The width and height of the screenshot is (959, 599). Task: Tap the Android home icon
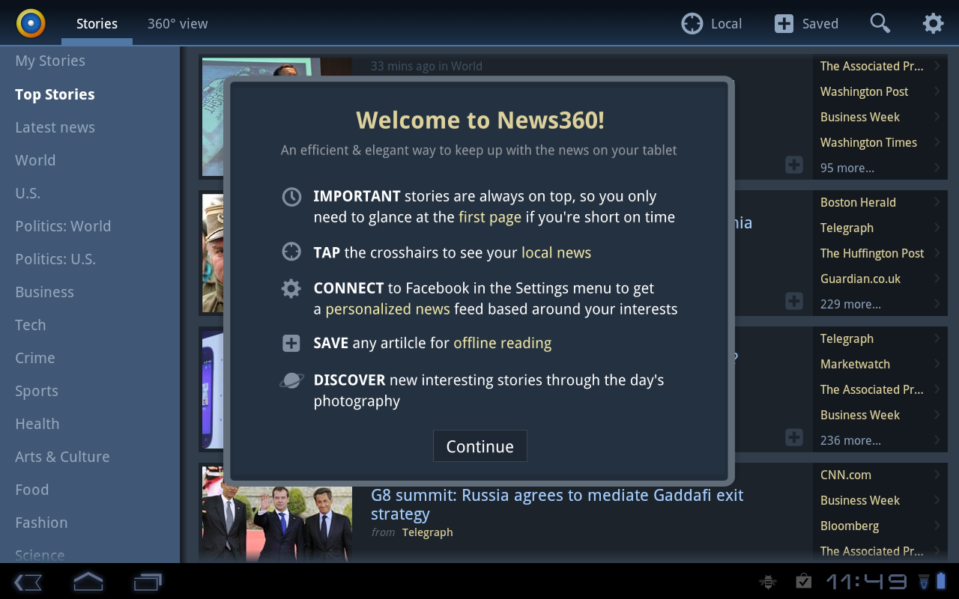coord(88,581)
